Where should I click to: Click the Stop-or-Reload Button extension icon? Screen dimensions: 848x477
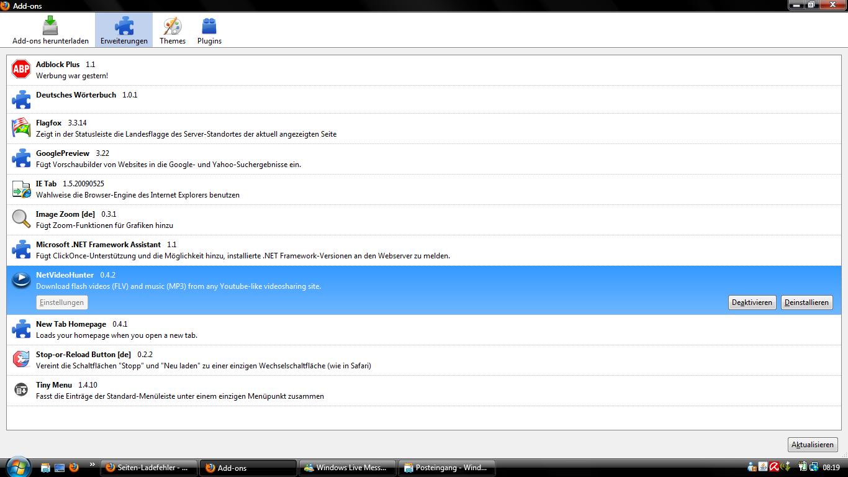[21, 360]
